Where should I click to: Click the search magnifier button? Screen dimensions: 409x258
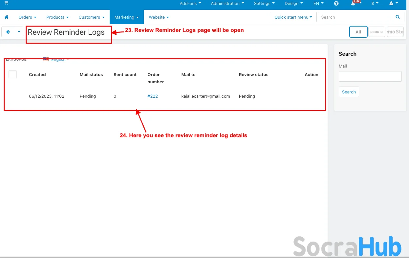398,17
